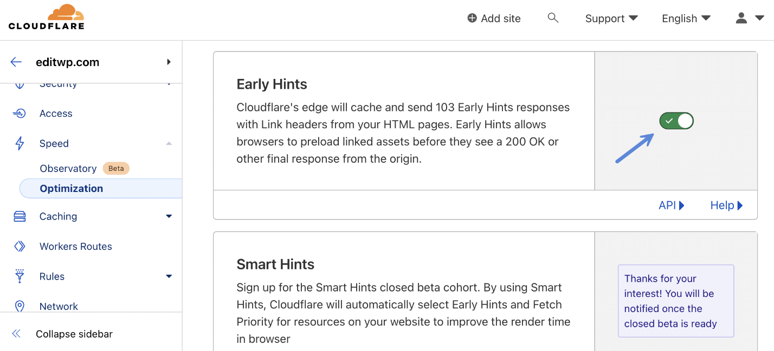Select the Caching database icon
The height and width of the screenshot is (351, 774).
20,216
